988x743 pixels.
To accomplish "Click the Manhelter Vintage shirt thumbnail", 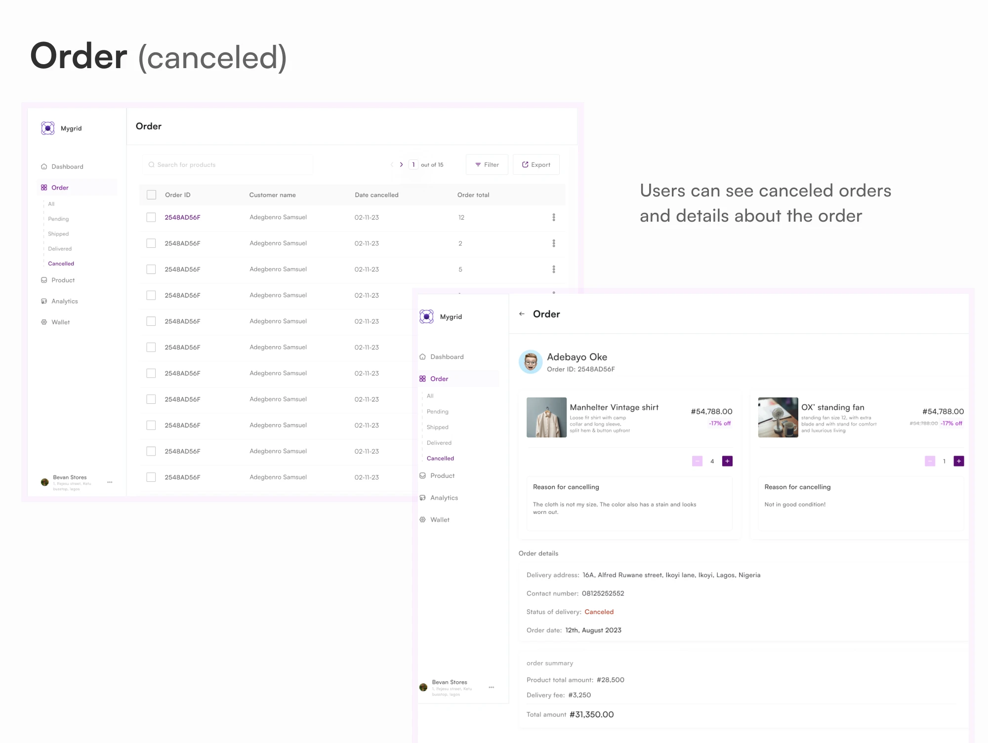I will (546, 418).
